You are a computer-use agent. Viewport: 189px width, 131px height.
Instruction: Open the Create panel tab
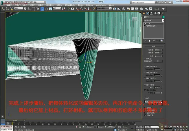click(144, 13)
